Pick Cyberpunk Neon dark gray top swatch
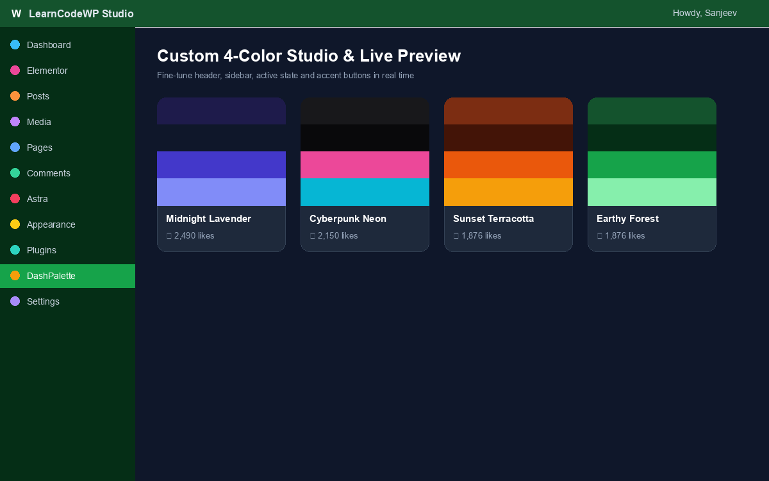Viewport: 769px width, 481px height. [x=365, y=111]
